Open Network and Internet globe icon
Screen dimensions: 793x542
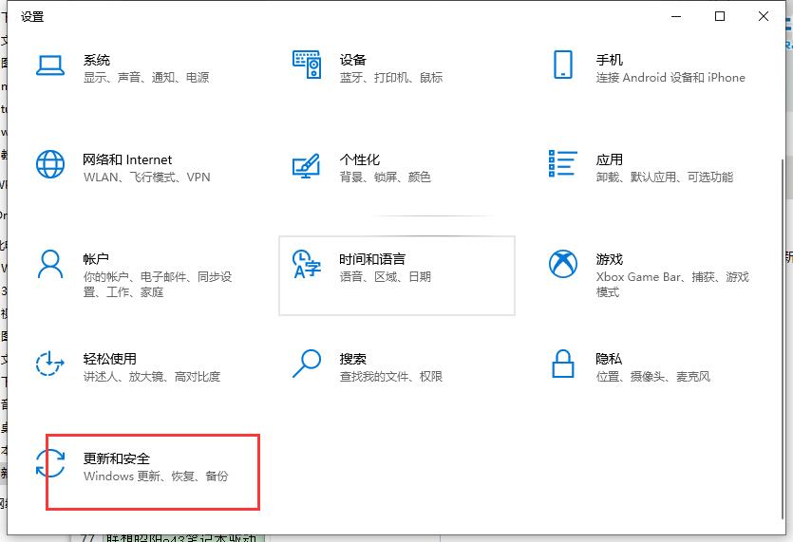49,164
